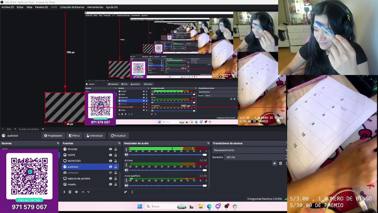Viewport: 378px width, 213px height.
Task: Hide the captura de pantalla source
Action: pyautogui.click(x=110, y=178)
